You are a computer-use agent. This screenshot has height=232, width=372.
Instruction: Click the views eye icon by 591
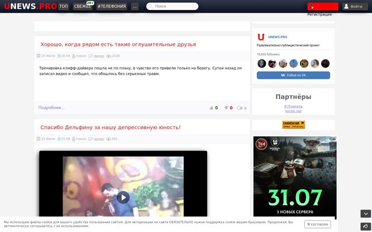tap(109, 139)
